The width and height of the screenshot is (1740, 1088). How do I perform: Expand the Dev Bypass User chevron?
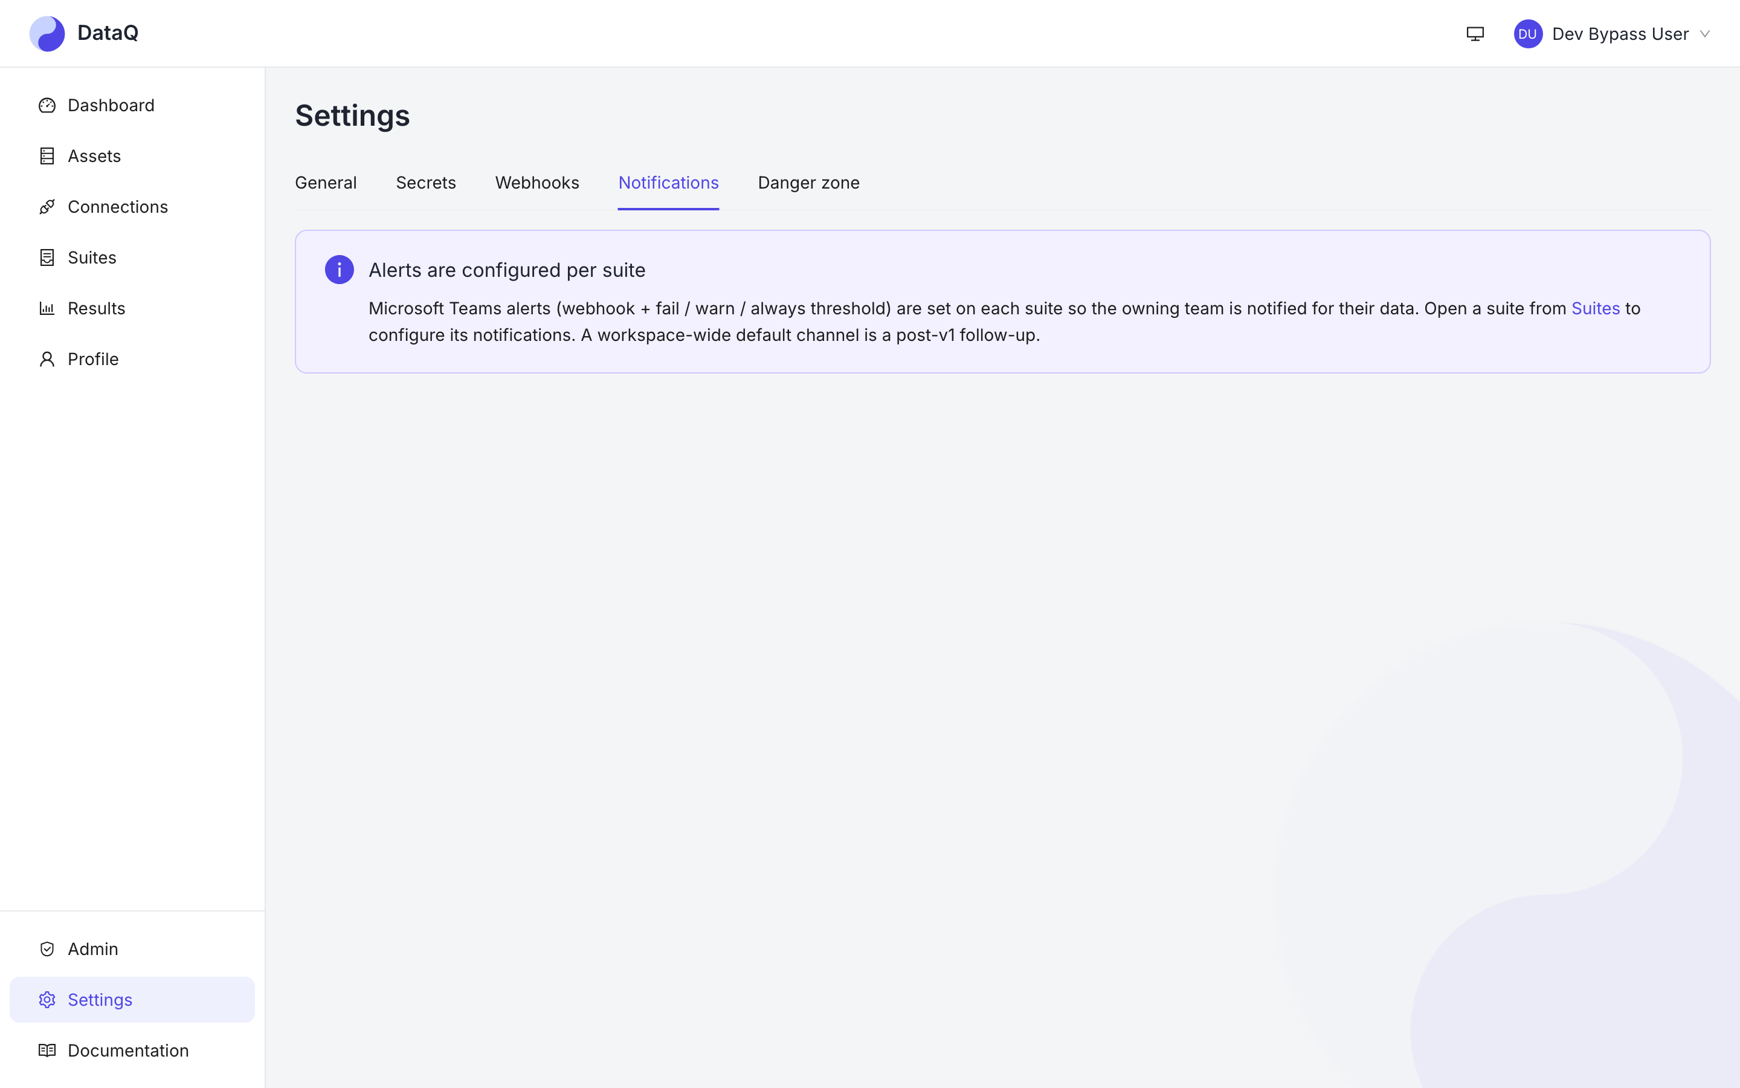coord(1705,34)
